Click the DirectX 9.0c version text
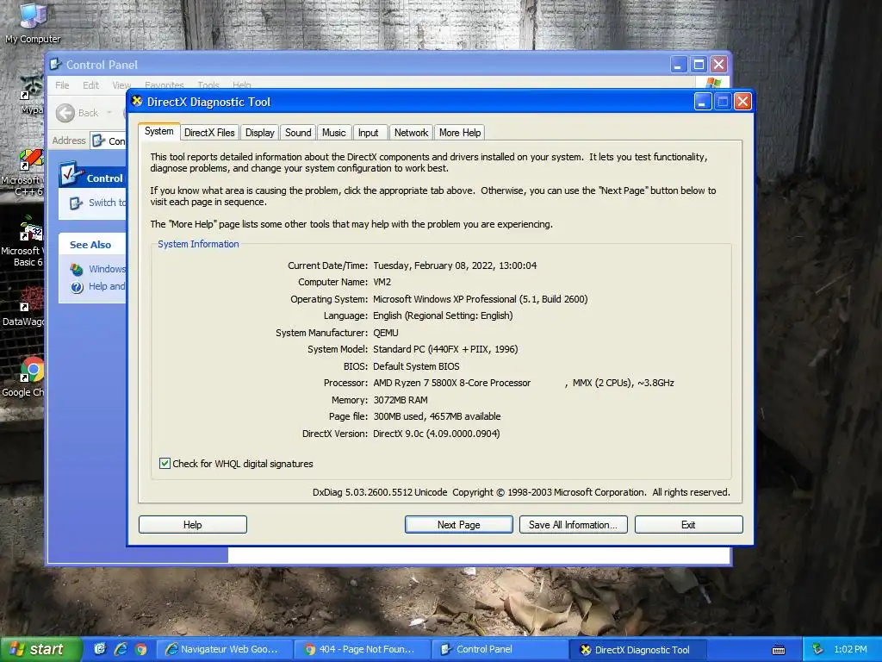Screen dimensions: 882x662 [x=437, y=434]
